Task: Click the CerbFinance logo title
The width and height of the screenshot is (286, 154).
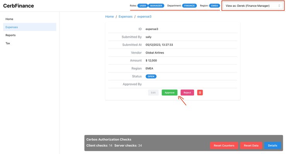Action: pyautogui.click(x=19, y=6)
